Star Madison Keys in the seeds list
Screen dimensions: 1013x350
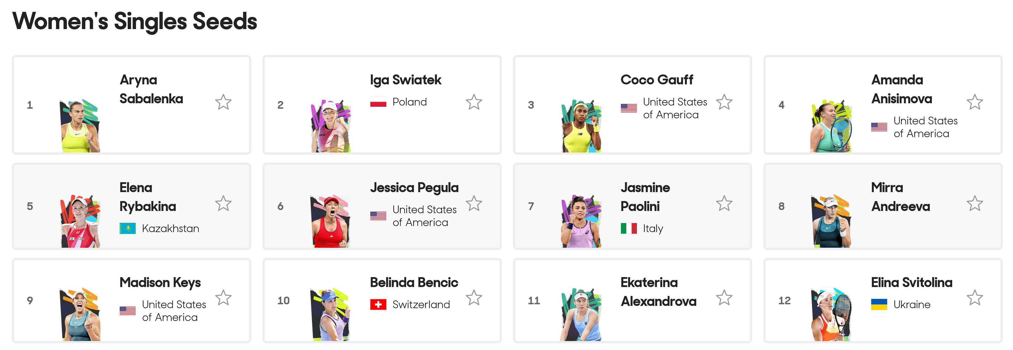pyautogui.click(x=223, y=298)
